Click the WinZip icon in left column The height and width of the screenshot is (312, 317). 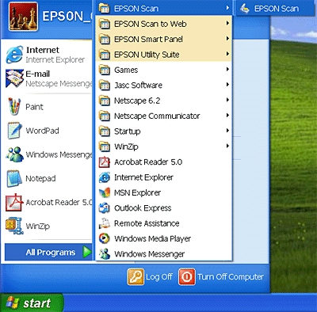tap(14, 226)
